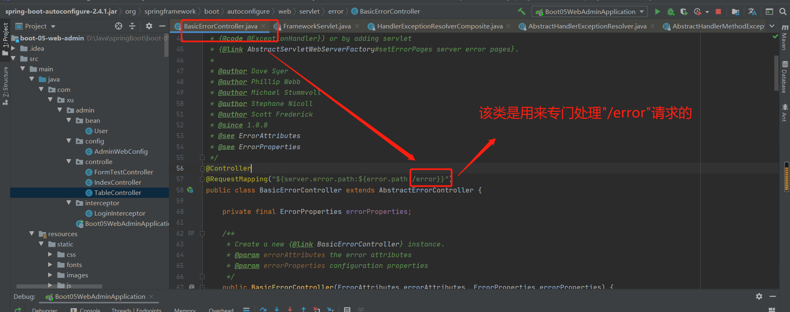Toggle the Structure side tab
Screen dimensions: 790x312
5,85
